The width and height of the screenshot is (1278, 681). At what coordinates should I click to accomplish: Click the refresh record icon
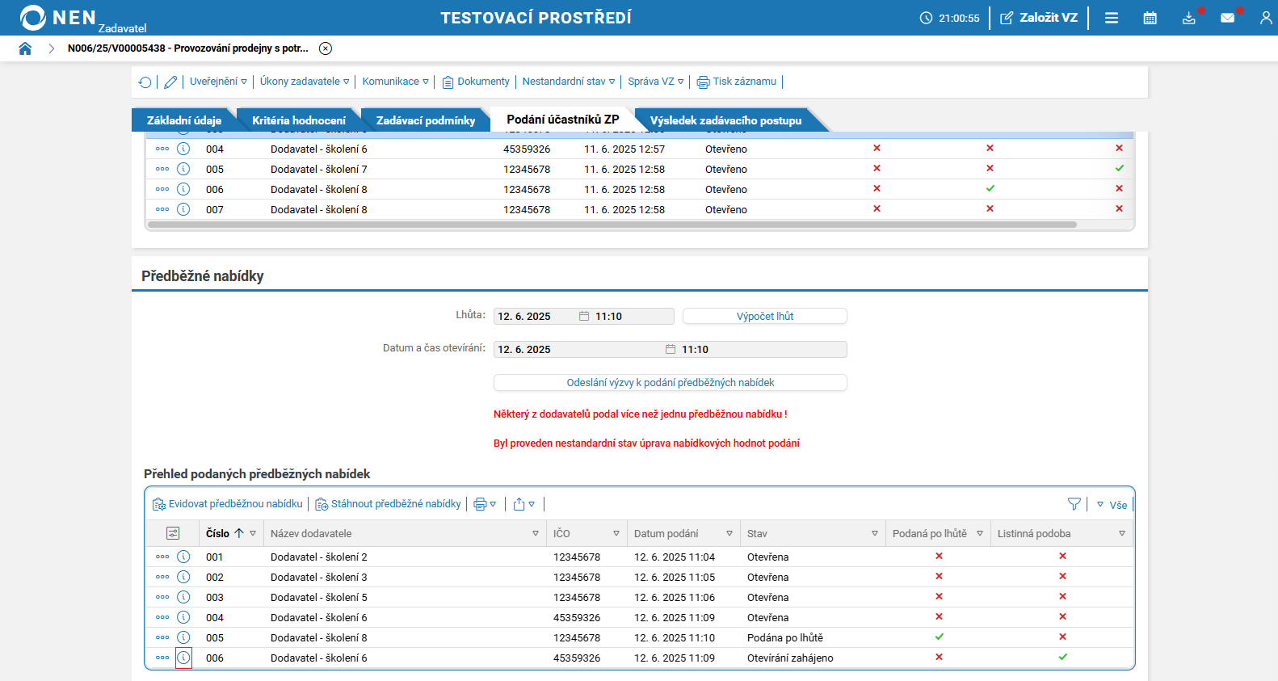pos(145,82)
